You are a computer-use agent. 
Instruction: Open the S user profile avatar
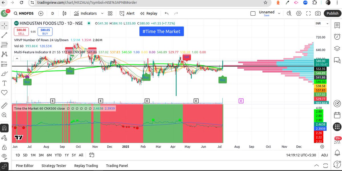[x=4, y=13]
